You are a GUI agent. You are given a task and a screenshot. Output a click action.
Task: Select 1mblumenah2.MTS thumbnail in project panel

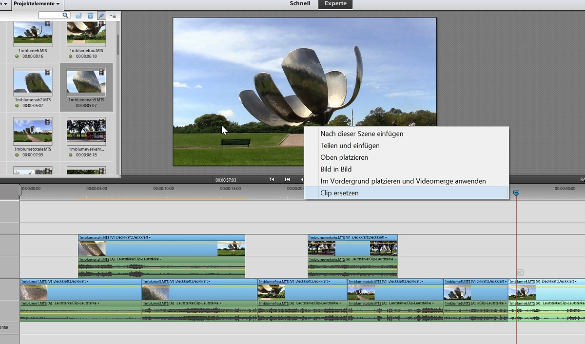coord(33,81)
